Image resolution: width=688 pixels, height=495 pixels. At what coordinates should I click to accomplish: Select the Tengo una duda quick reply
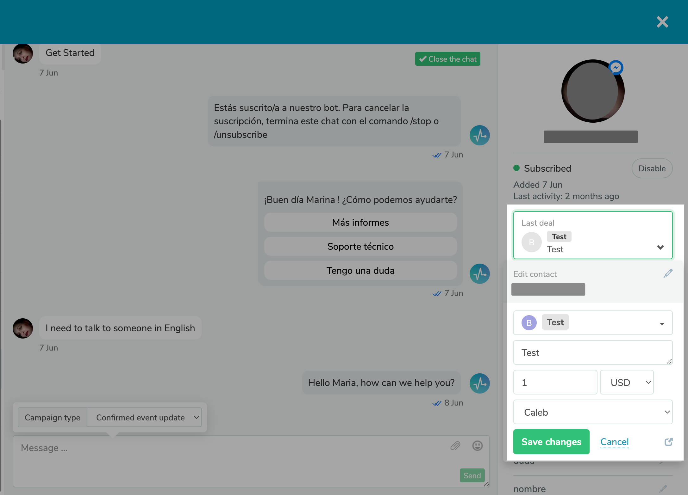[360, 270]
